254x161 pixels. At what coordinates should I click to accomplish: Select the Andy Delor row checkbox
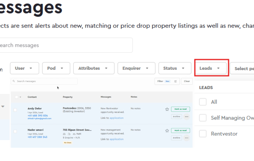(15, 110)
